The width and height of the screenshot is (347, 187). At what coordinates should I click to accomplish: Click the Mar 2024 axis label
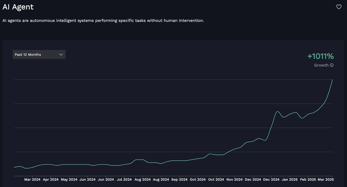tap(32, 180)
